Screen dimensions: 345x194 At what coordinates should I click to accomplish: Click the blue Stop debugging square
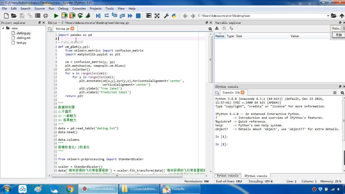[x=138, y=16]
